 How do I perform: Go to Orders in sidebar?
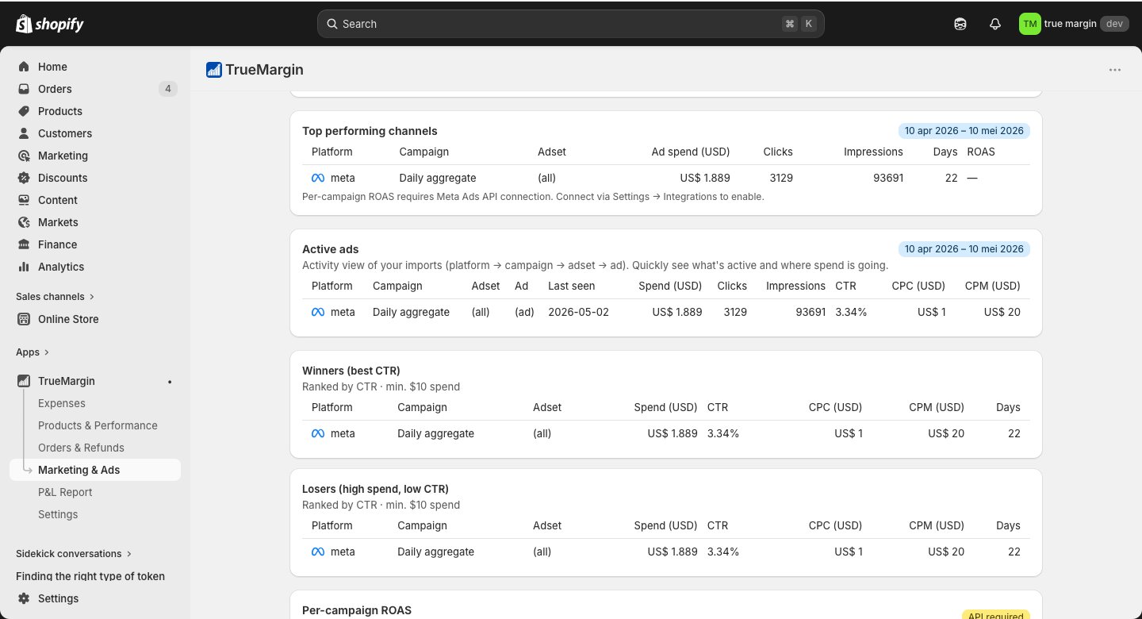95,89
